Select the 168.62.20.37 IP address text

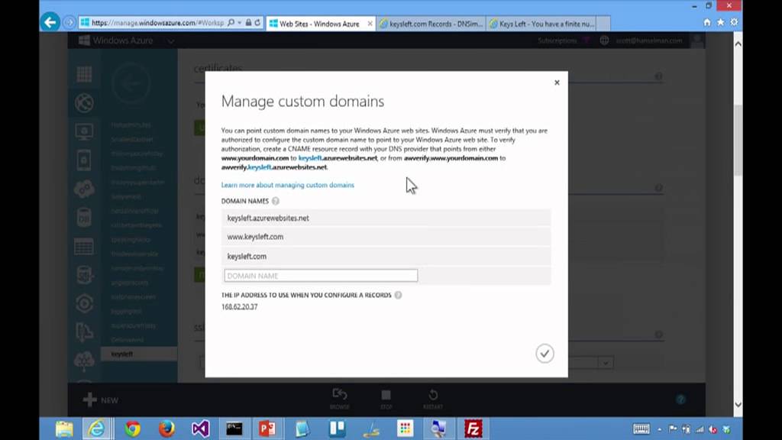click(x=239, y=307)
